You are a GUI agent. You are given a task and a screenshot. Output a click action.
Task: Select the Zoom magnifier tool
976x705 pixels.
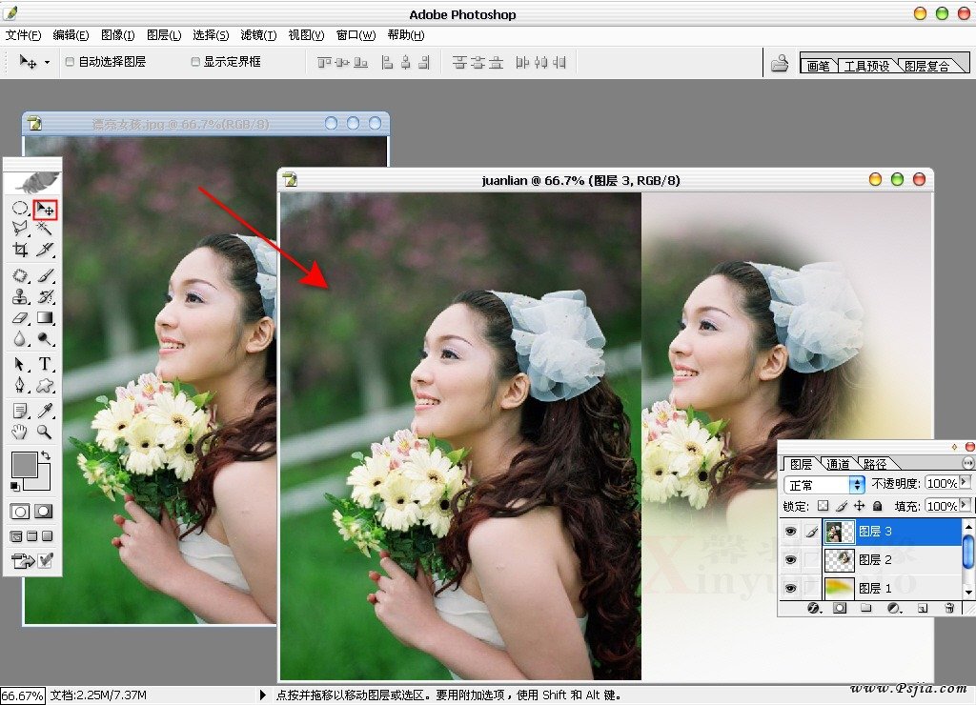click(45, 432)
